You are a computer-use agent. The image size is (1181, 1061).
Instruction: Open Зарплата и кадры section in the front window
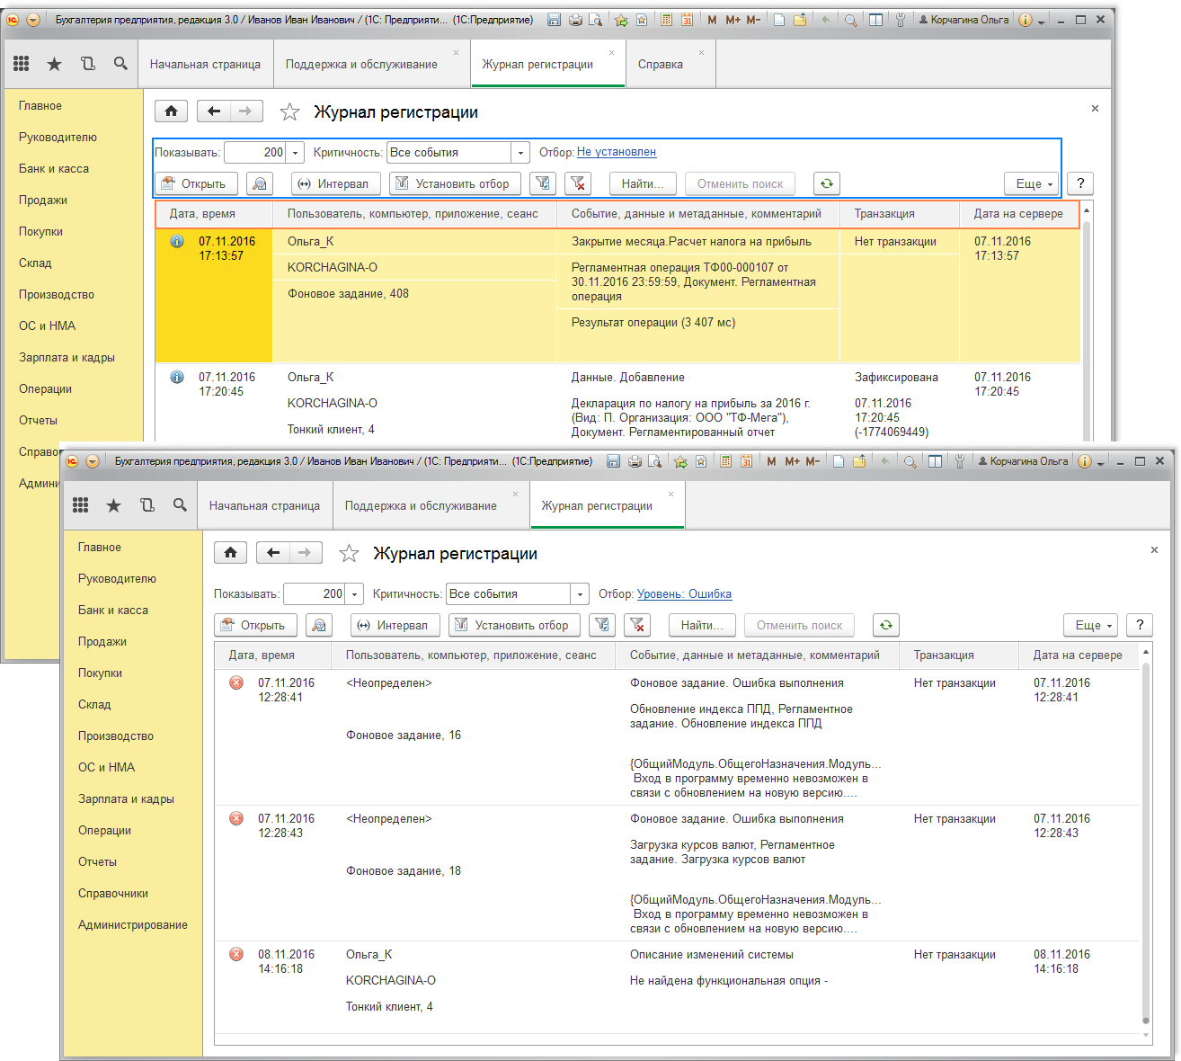pyautogui.click(x=126, y=798)
